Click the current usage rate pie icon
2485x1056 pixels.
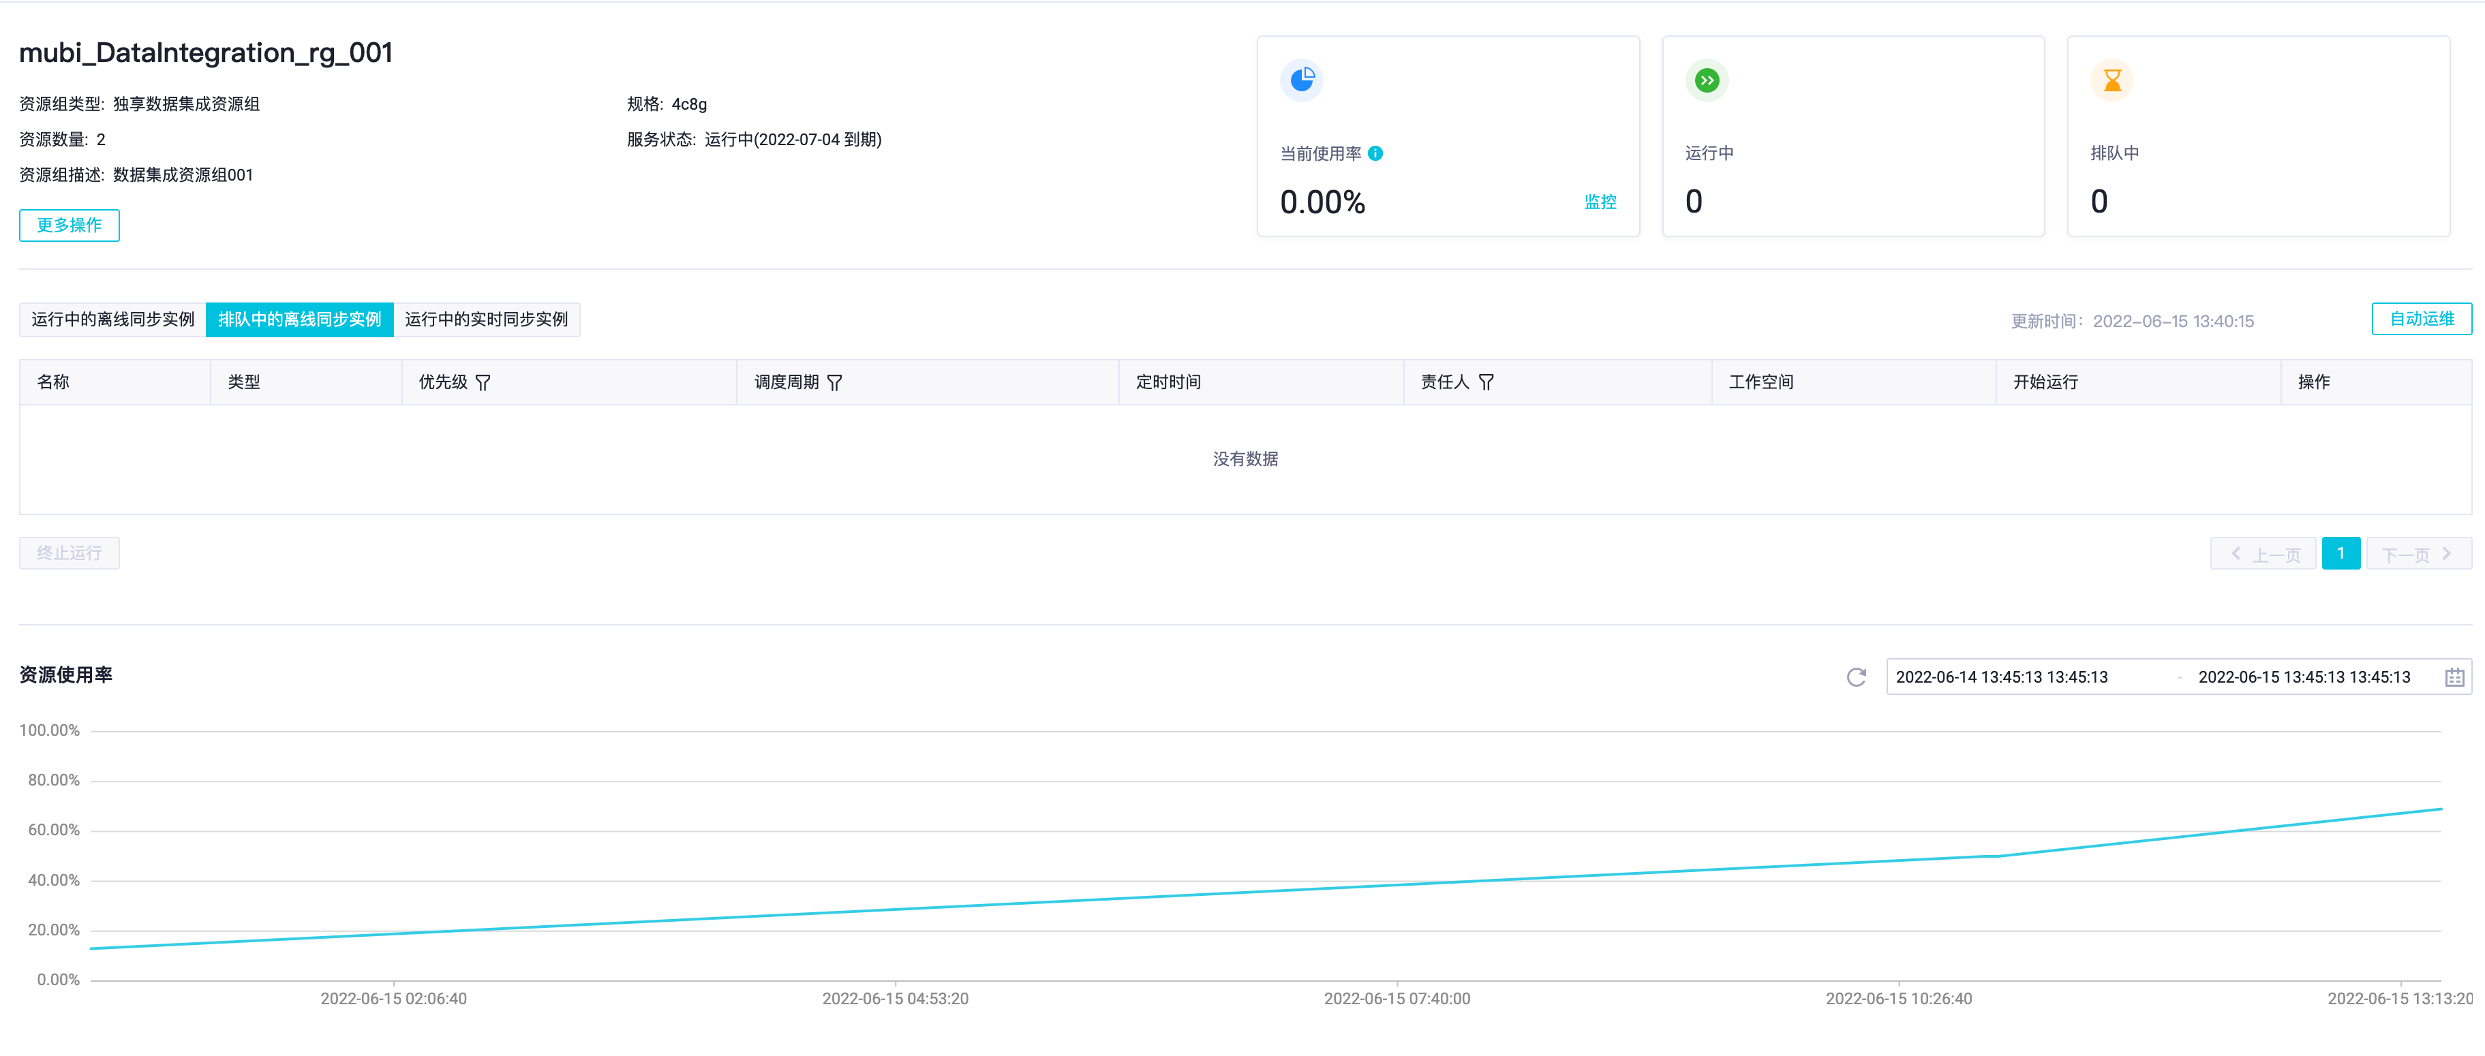tap(1301, 80)
